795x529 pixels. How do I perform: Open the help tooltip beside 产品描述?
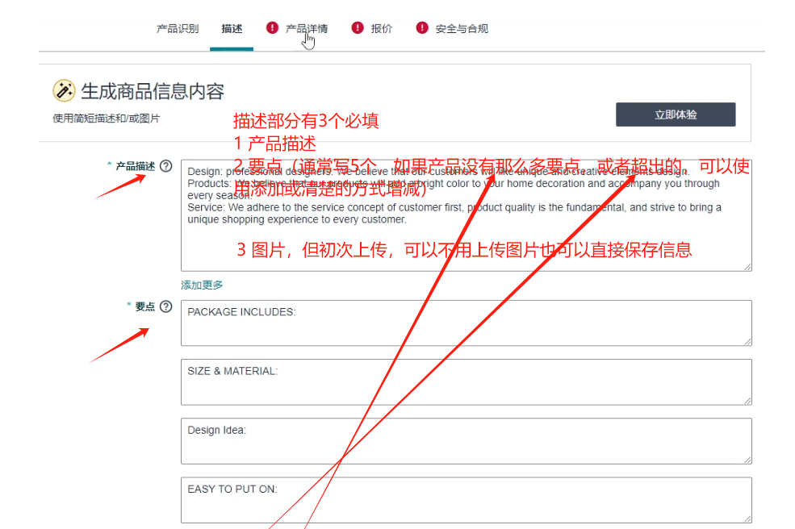(166, 165)
